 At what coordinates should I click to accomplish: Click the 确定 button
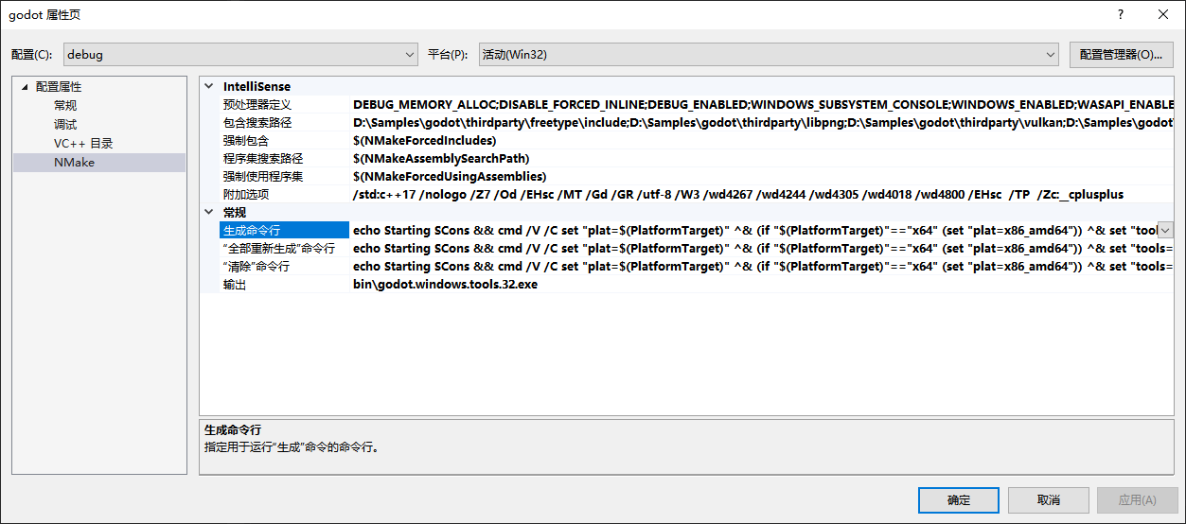click(959, 499)
